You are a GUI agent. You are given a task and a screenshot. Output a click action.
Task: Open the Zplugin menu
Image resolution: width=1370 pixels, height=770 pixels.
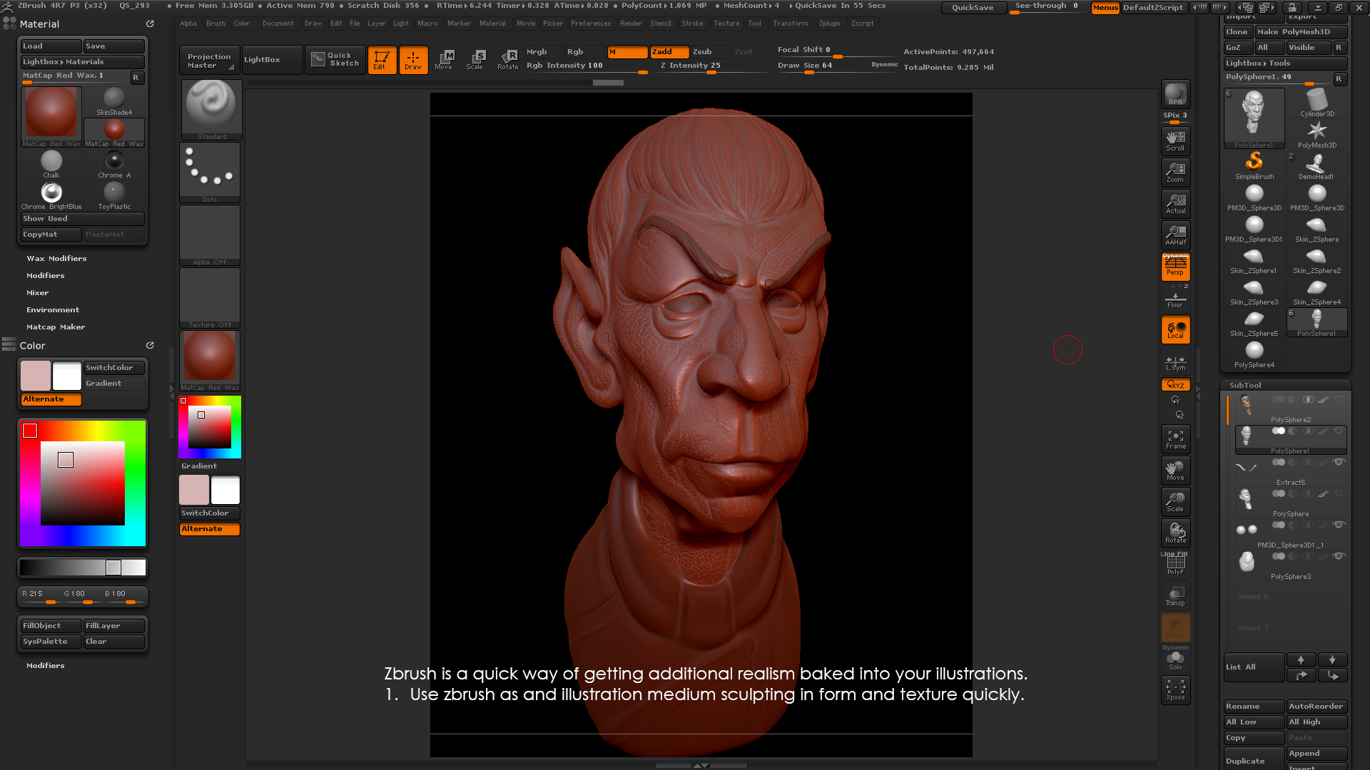829,23
